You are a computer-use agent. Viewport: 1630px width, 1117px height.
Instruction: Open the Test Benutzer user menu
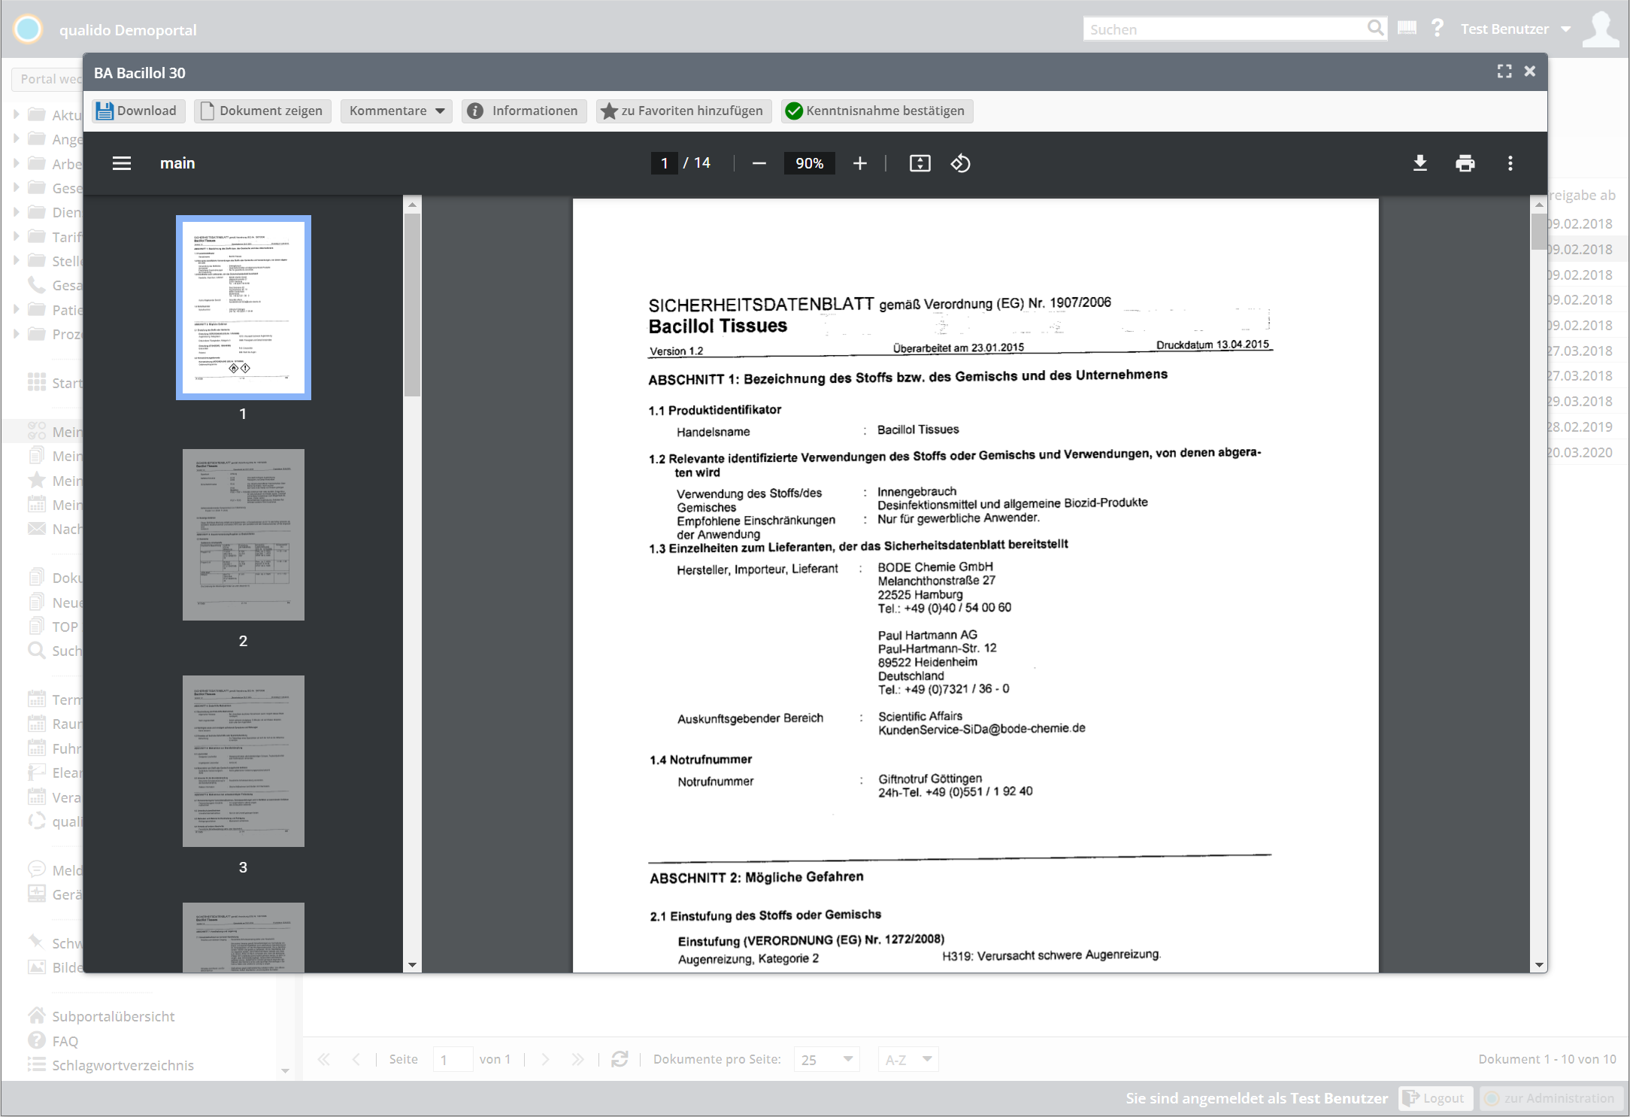pos(1516,29)
